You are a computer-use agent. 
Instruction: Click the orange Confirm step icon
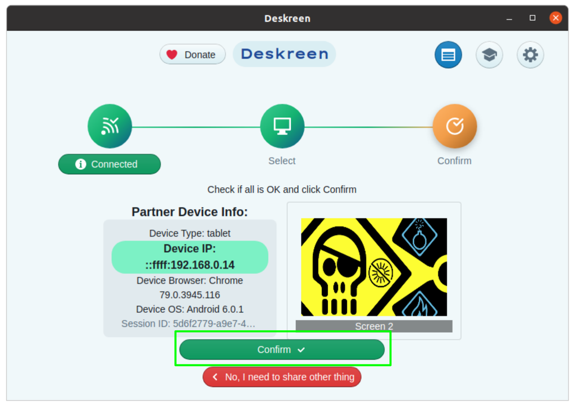point(454,126)
